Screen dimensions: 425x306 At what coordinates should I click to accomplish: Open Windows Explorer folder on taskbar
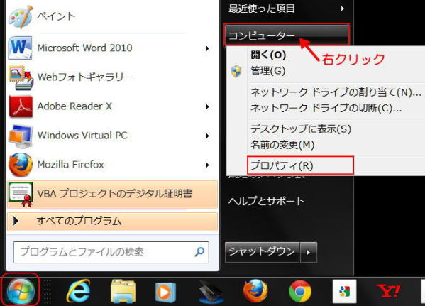(123, 292)
